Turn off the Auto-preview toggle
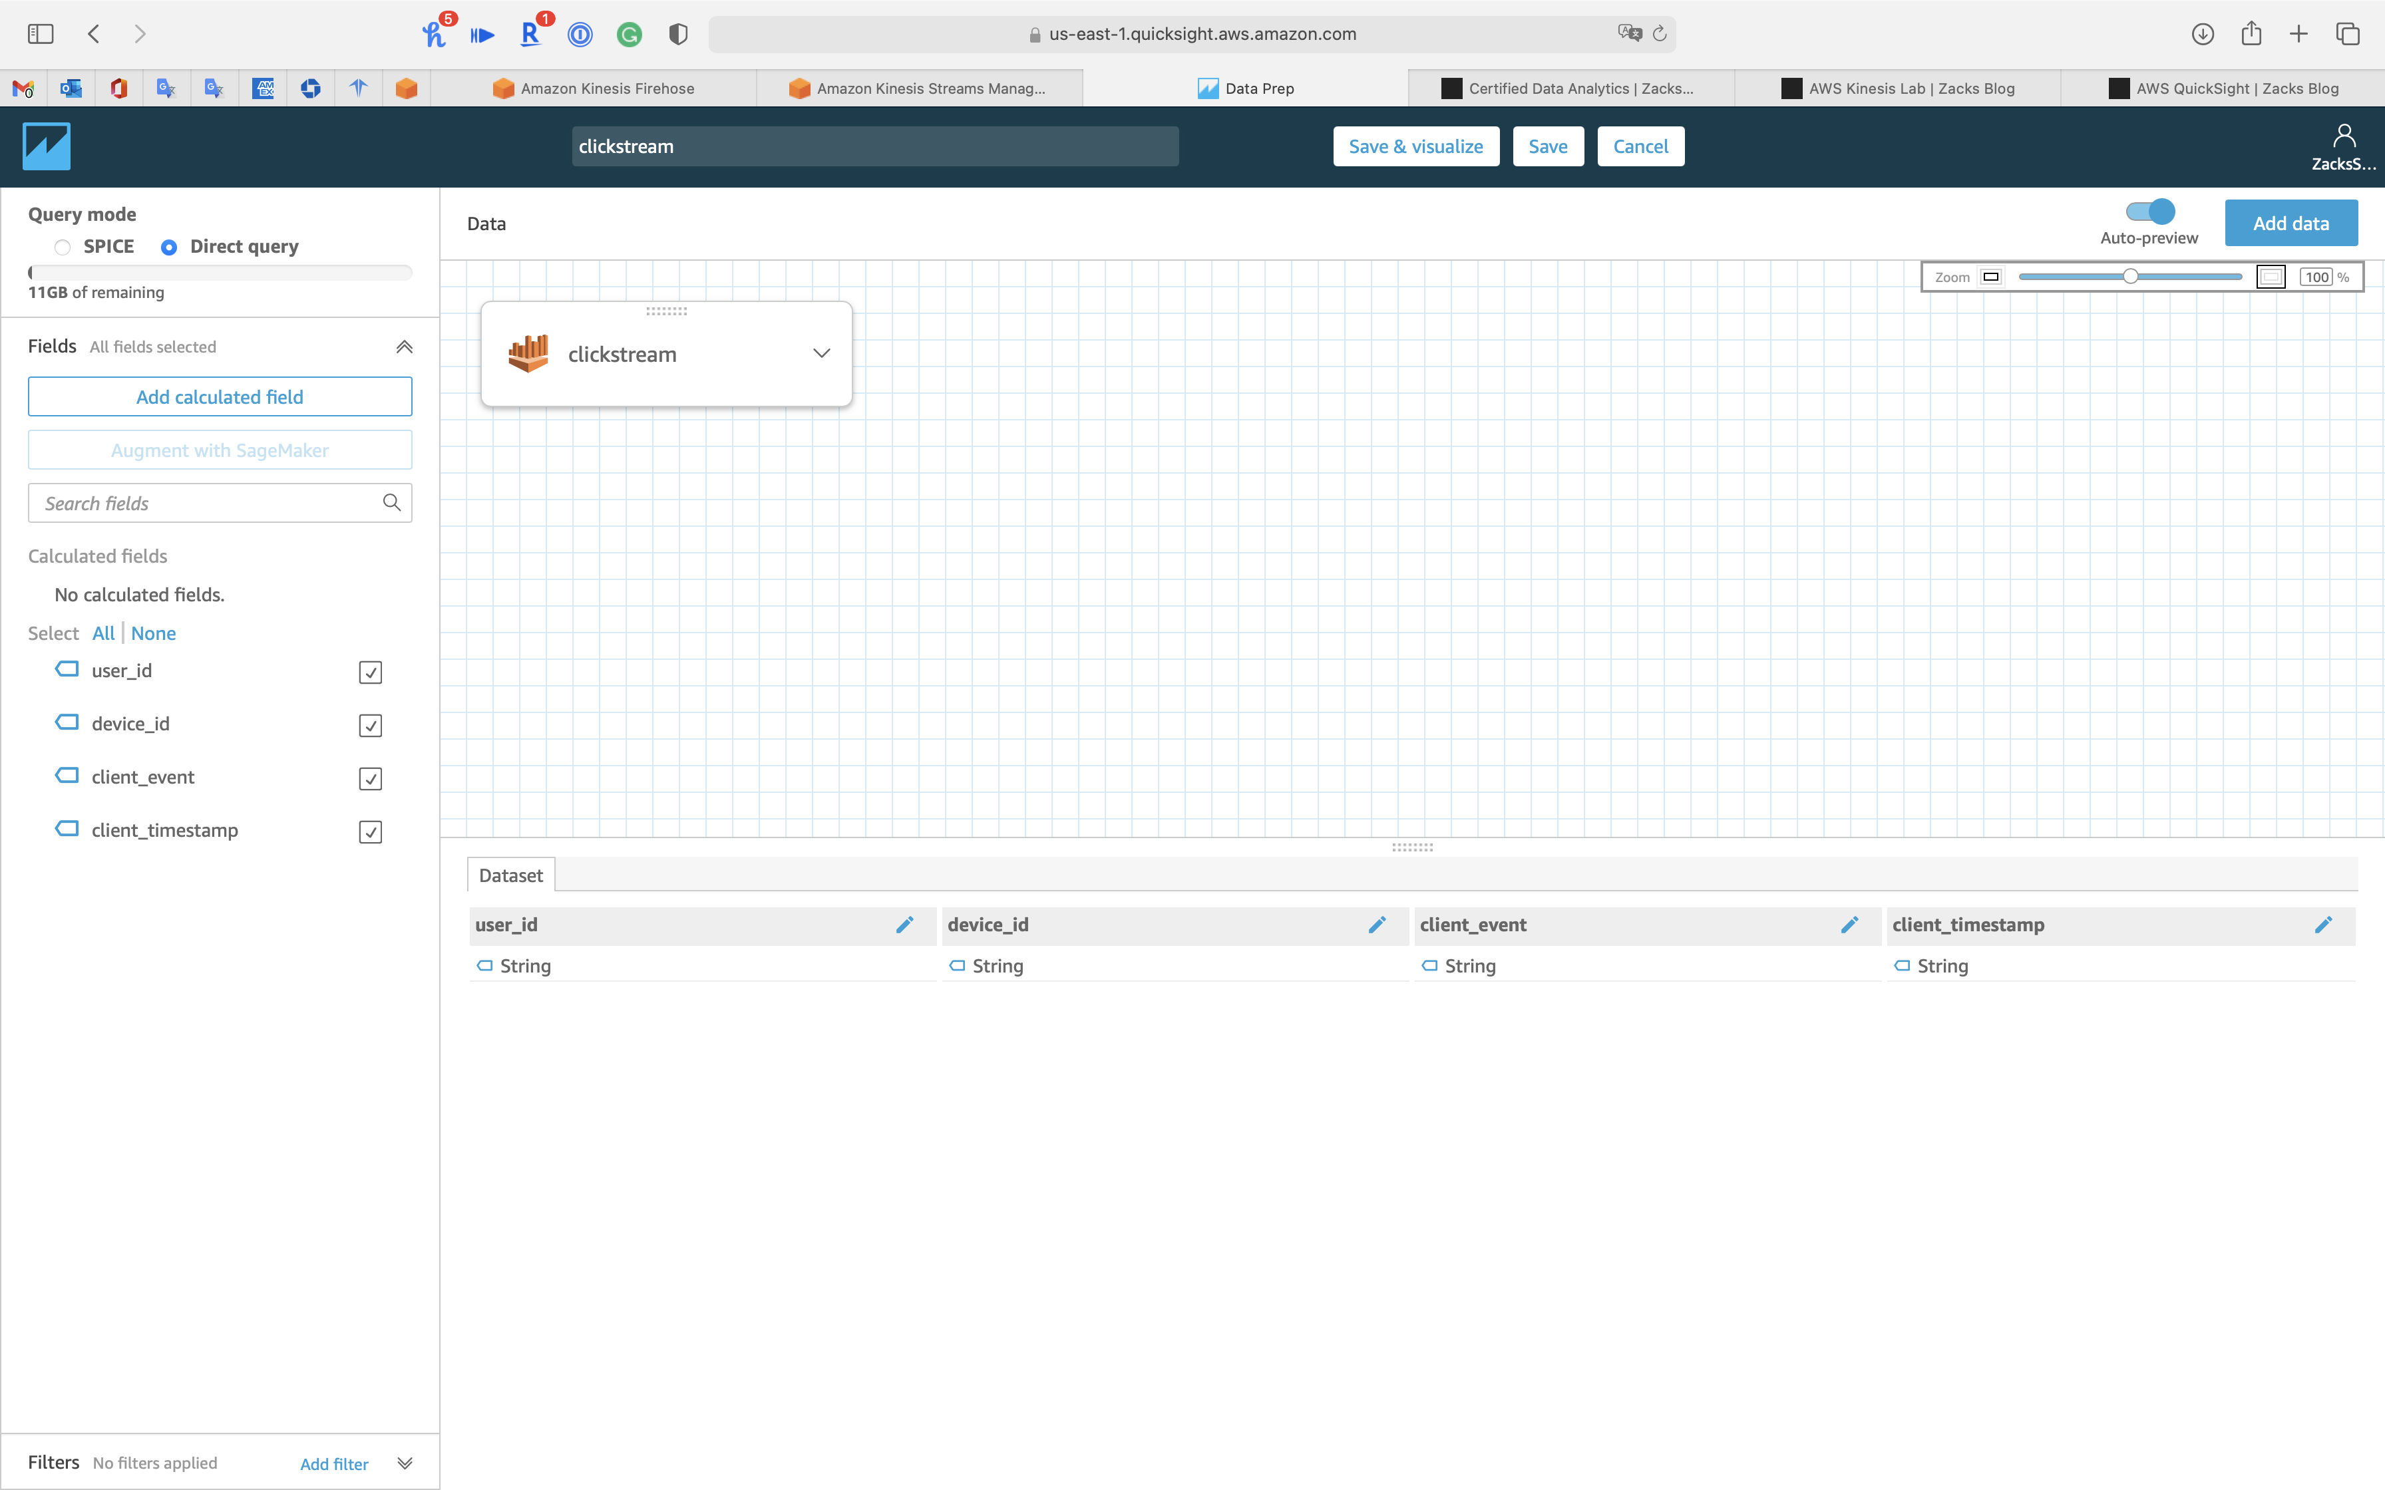Viewport: 2385px width, 1490px height. point(2149,212)
